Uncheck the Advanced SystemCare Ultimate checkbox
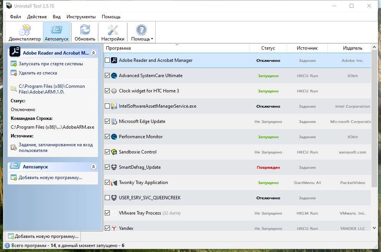381x252 pixels. pyautogui.click(x=107, y=76)
